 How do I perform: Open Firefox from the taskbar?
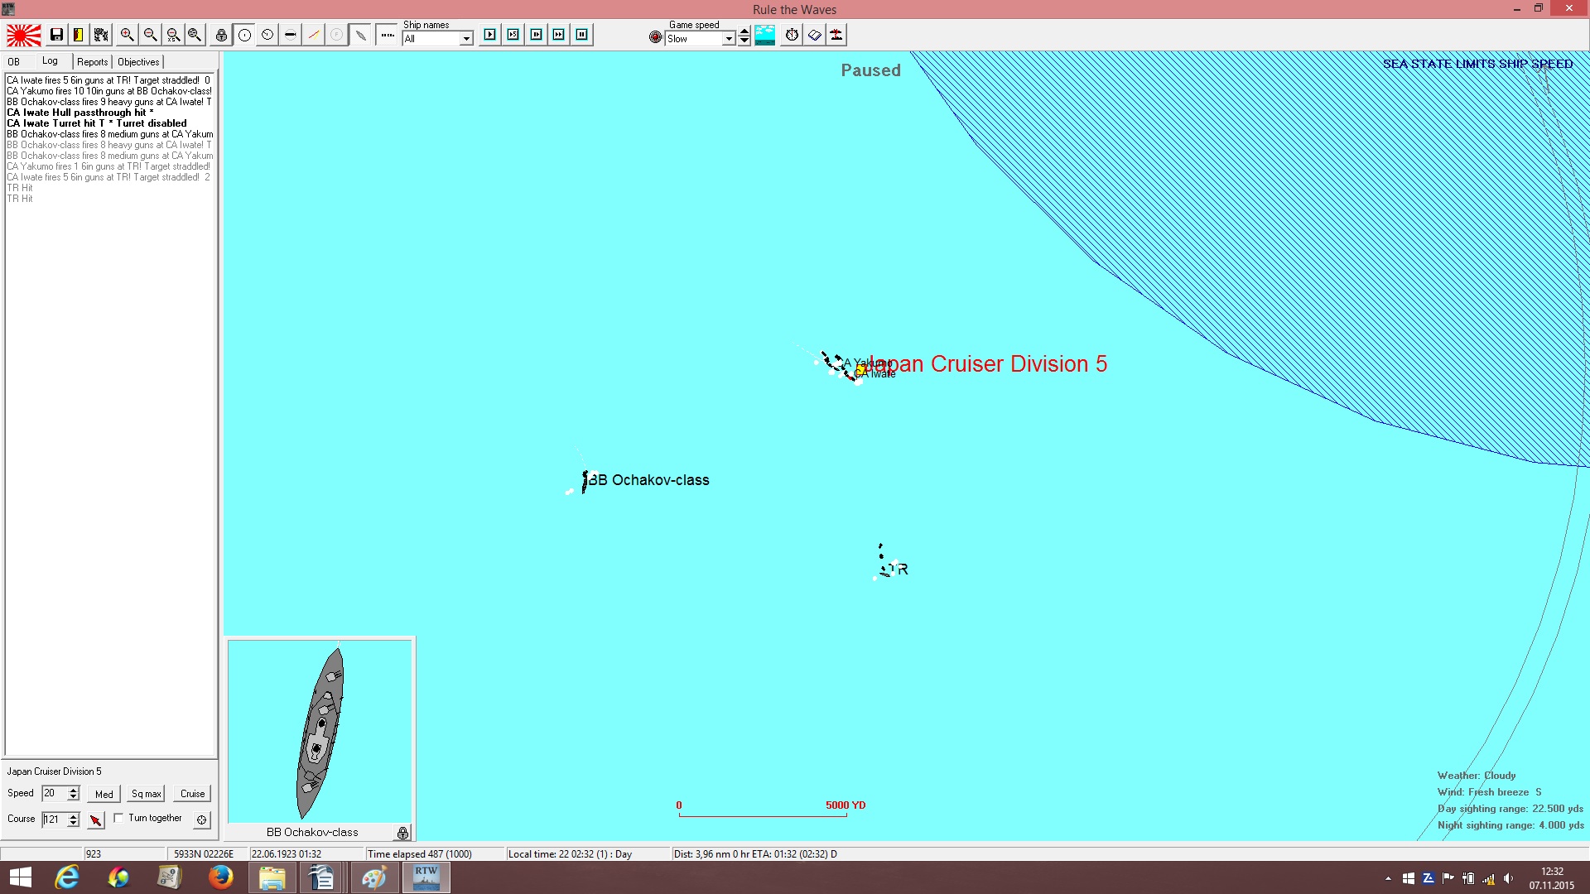221,877
